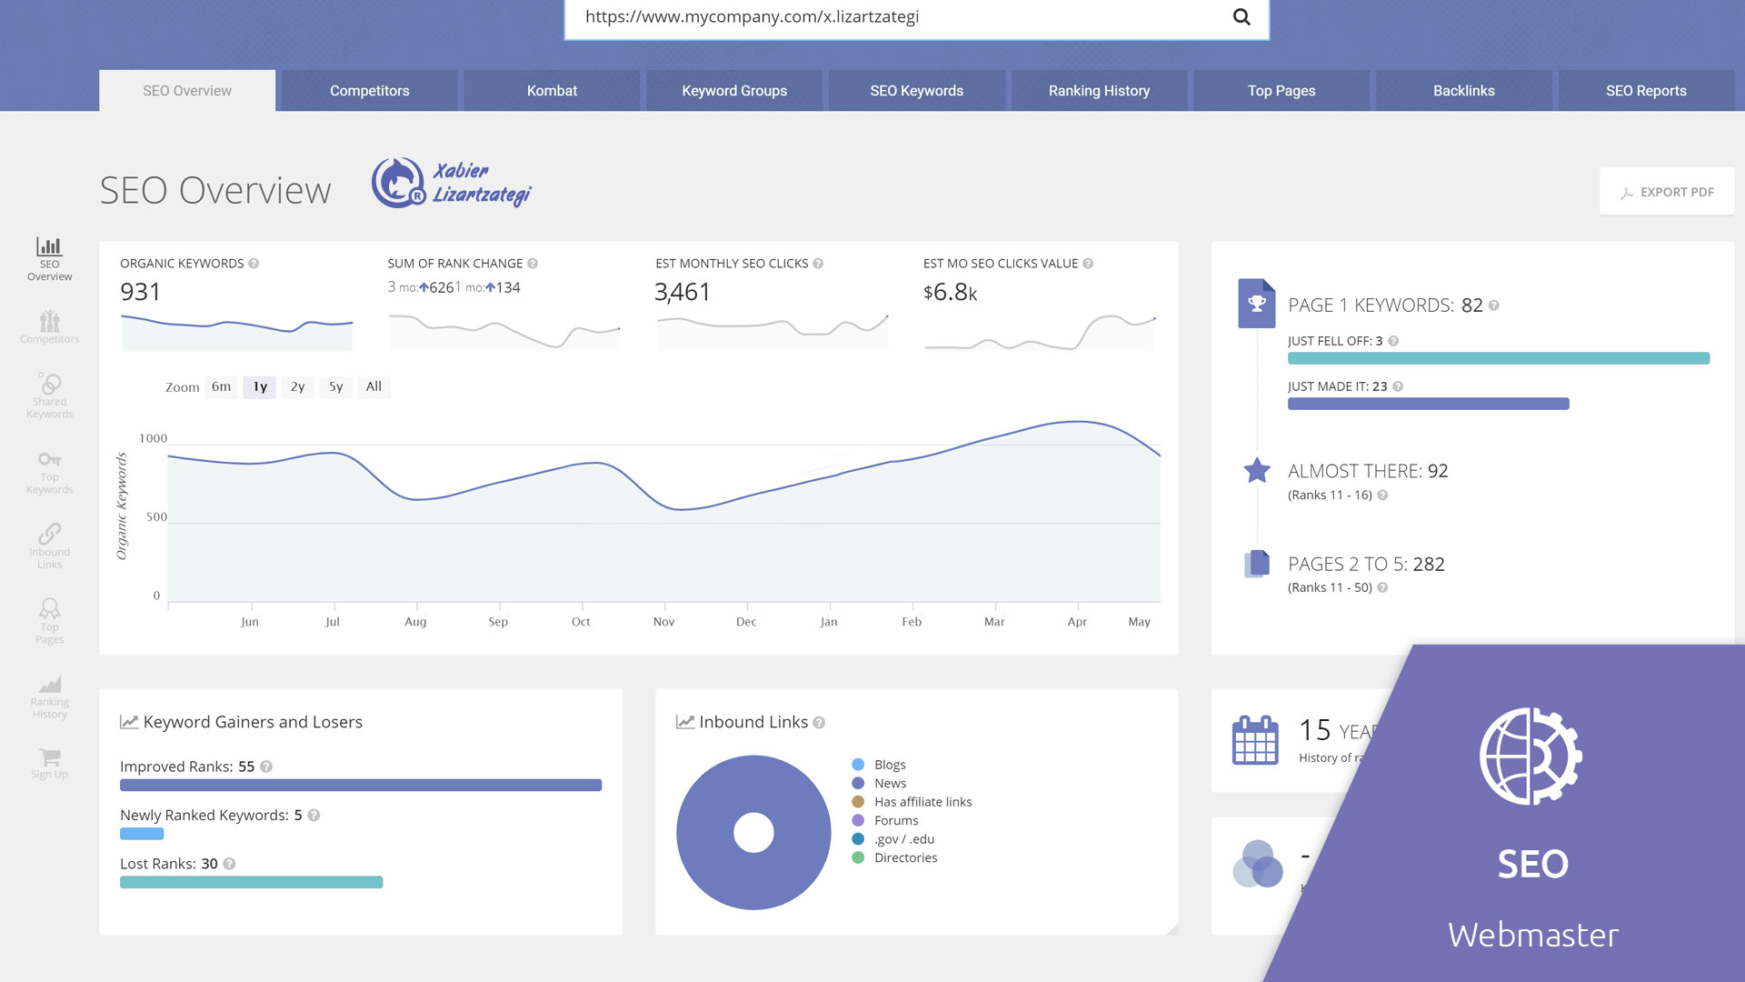Set chart zoom to 2y
Viewport: 1745px width, 982px height.
point(297,386)
